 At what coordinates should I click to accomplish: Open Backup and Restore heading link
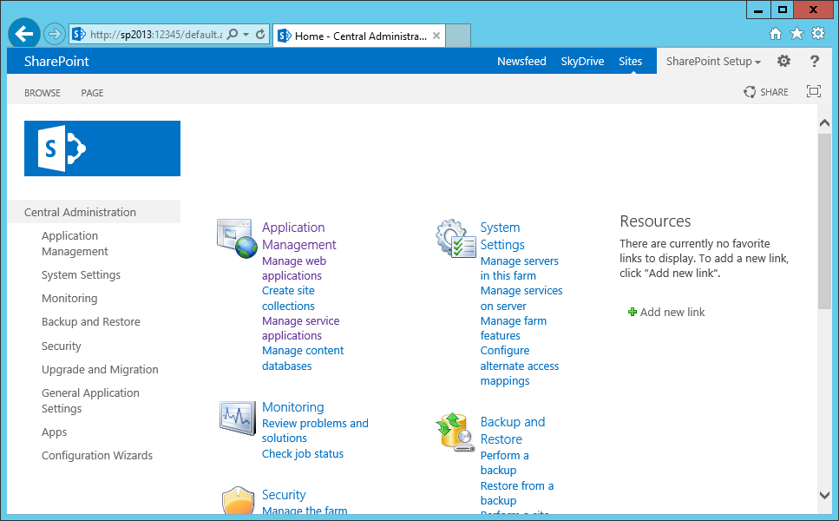(x=513, y=431)
